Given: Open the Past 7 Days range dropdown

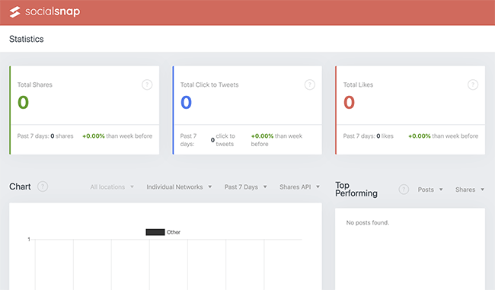Looking at the screenshot, I should point(246,186).
